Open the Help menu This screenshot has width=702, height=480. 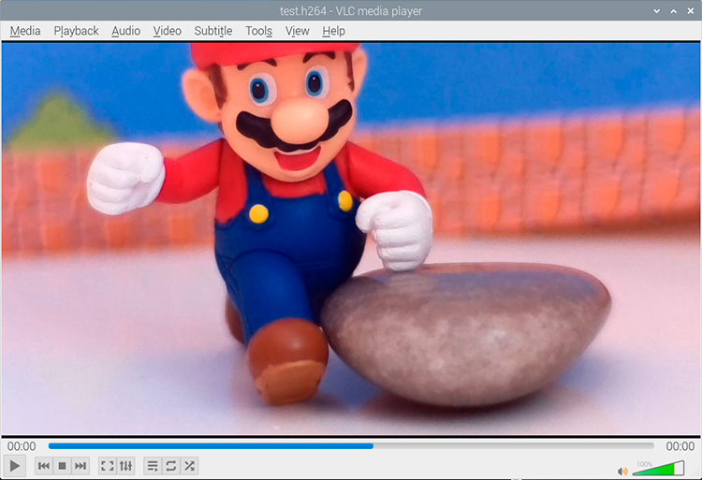333,31
